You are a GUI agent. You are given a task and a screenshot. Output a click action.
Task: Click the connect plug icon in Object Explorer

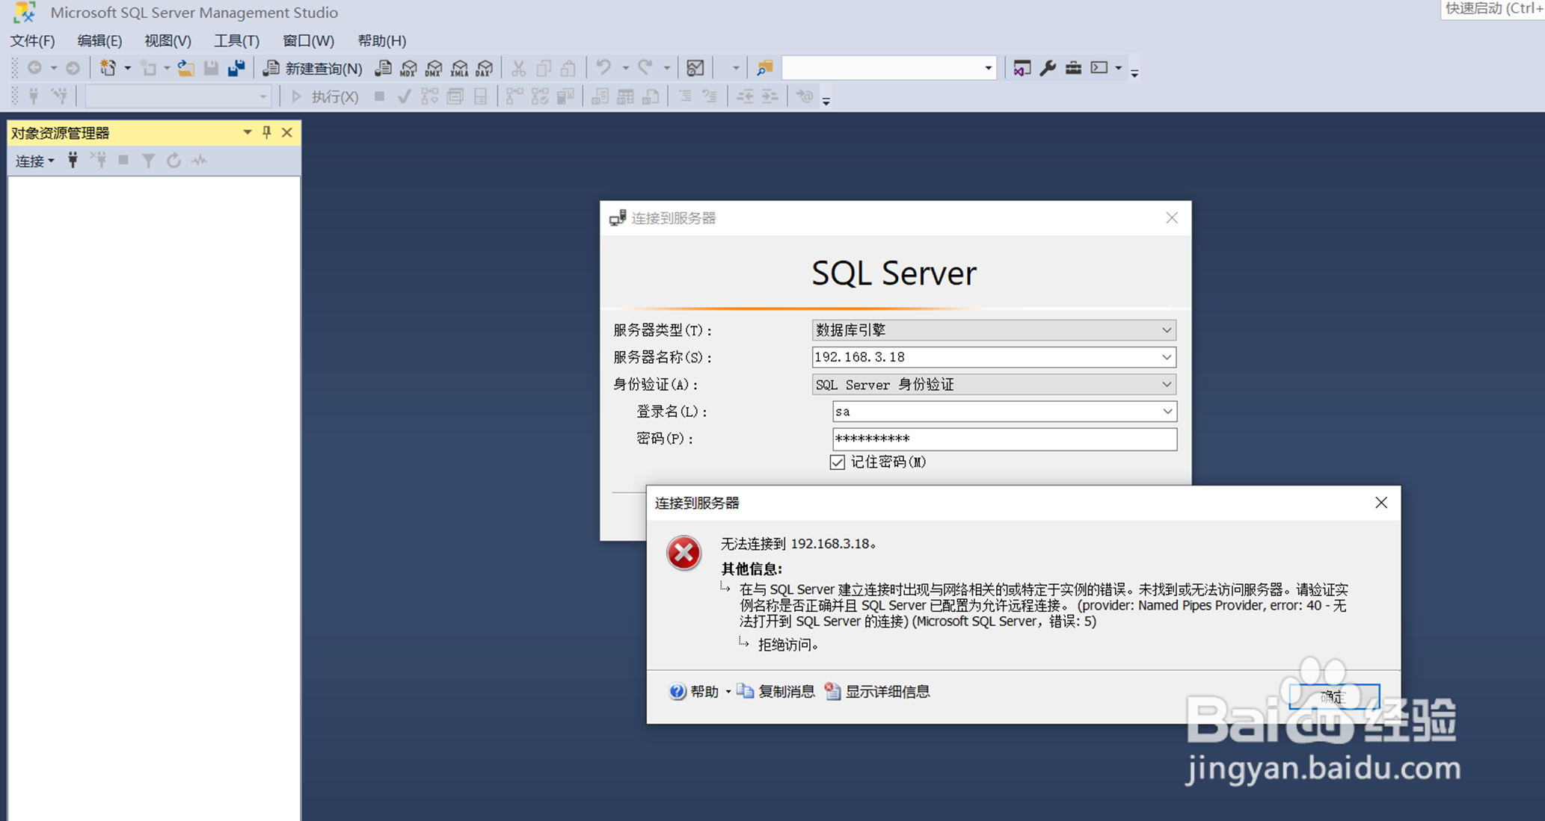(73, 160)
